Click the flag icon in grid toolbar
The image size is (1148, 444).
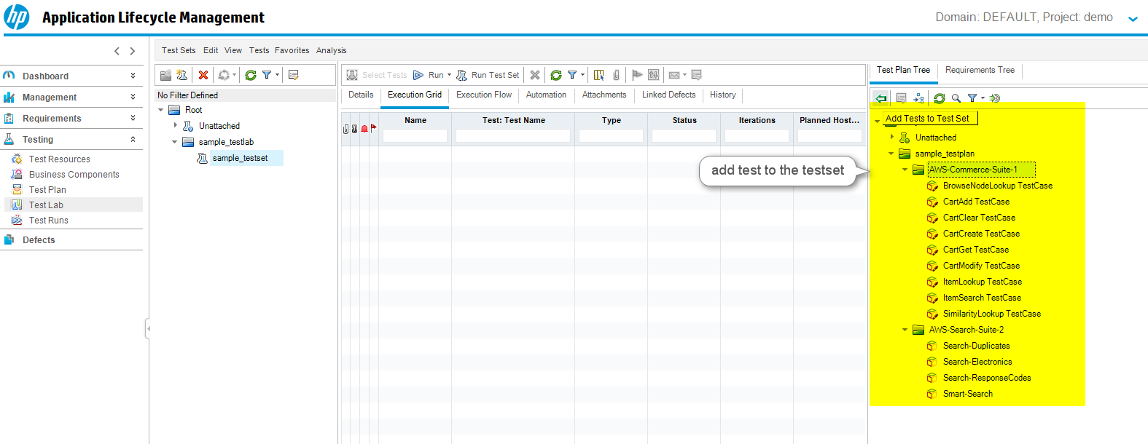tap(637, 75)
